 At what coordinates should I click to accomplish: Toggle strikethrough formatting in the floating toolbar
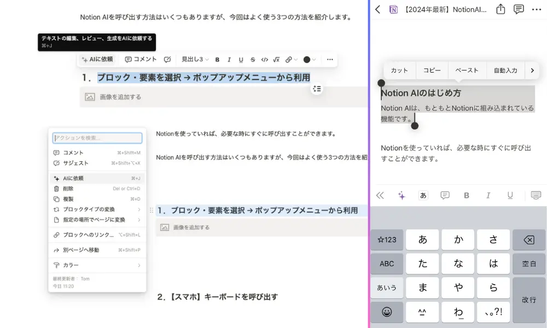[253, 60]
